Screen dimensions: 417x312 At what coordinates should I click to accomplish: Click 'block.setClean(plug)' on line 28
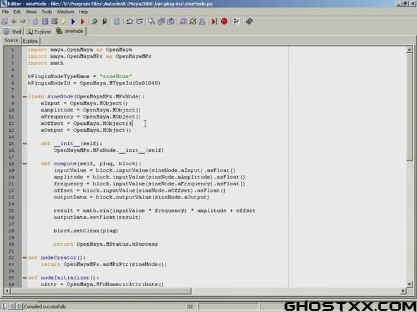(86, 231)
